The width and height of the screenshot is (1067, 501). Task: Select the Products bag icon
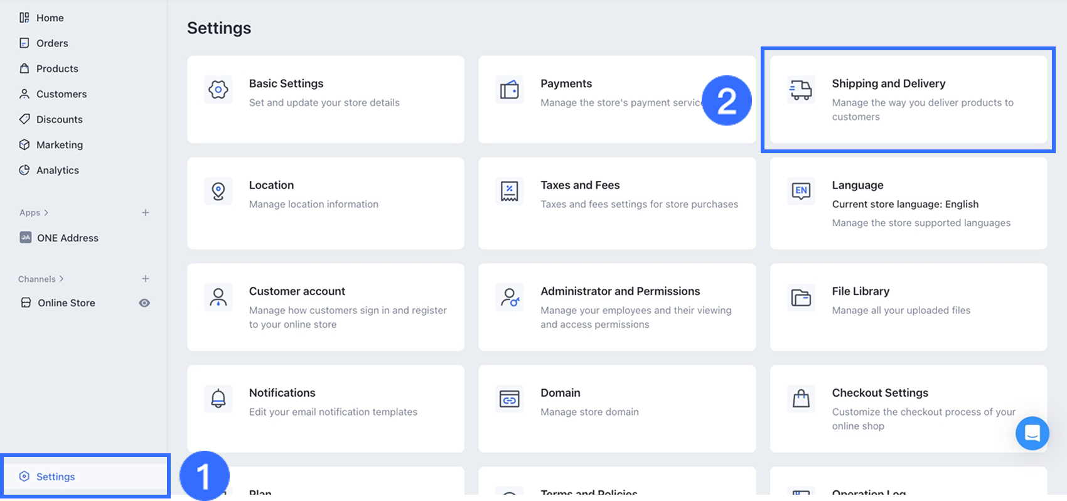click(24, 68)
